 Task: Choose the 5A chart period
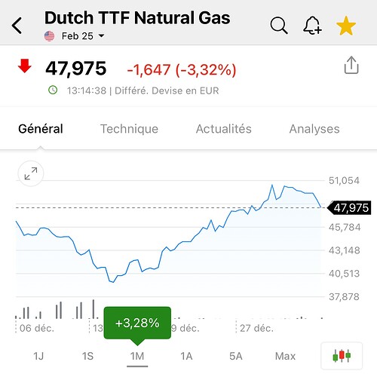pyautogui.click(x=236, y=356)
